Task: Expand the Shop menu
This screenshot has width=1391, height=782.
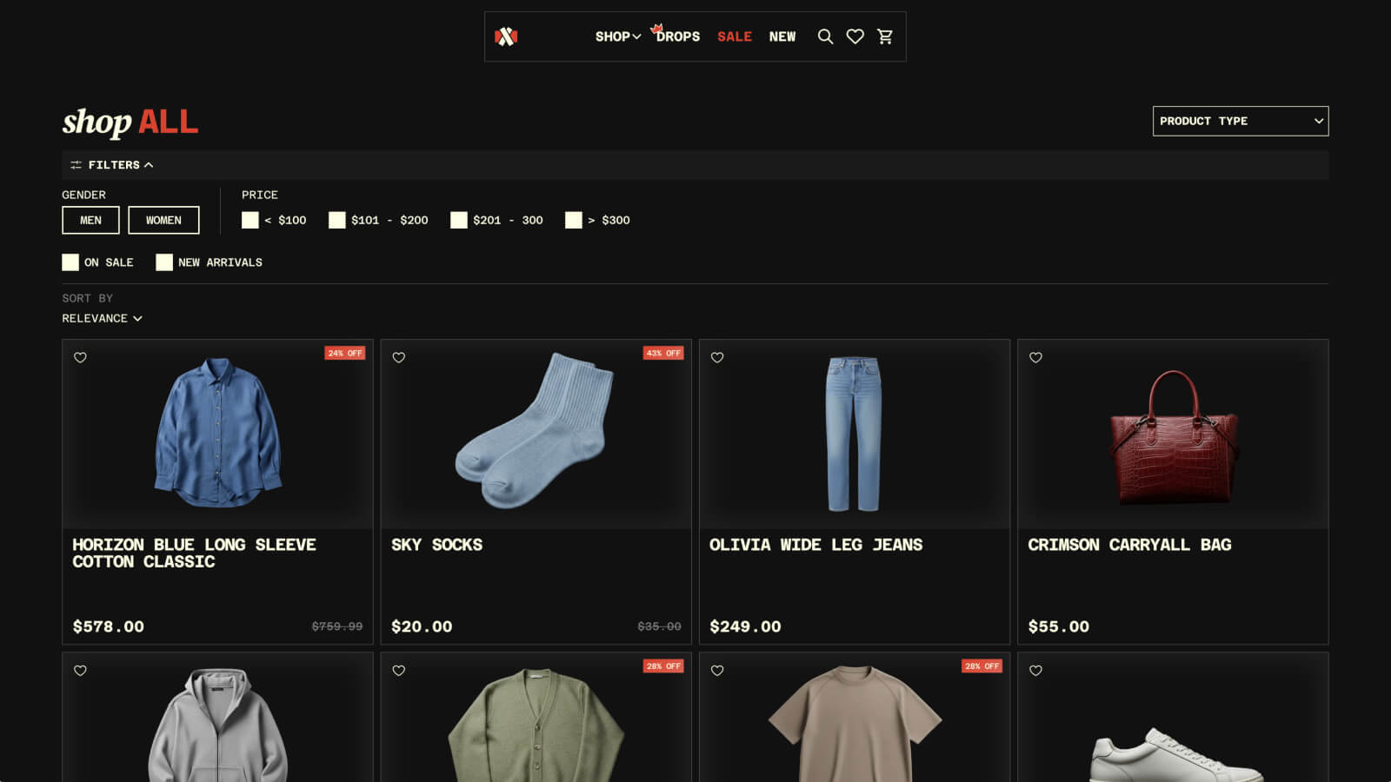Action: [x=618, y=36]
